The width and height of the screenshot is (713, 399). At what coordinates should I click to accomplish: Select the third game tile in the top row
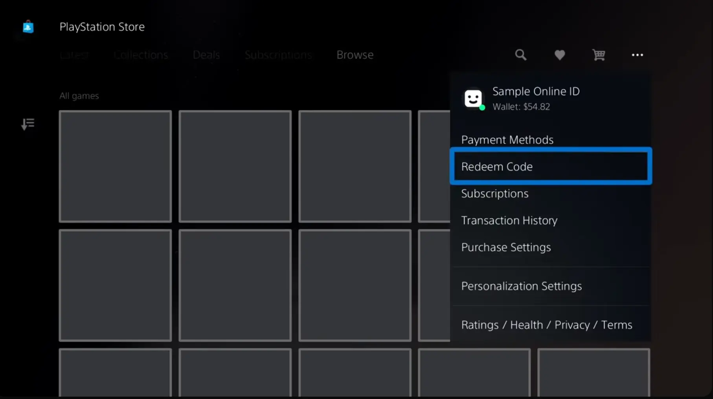pyautogui.click(x=355, y=167)
